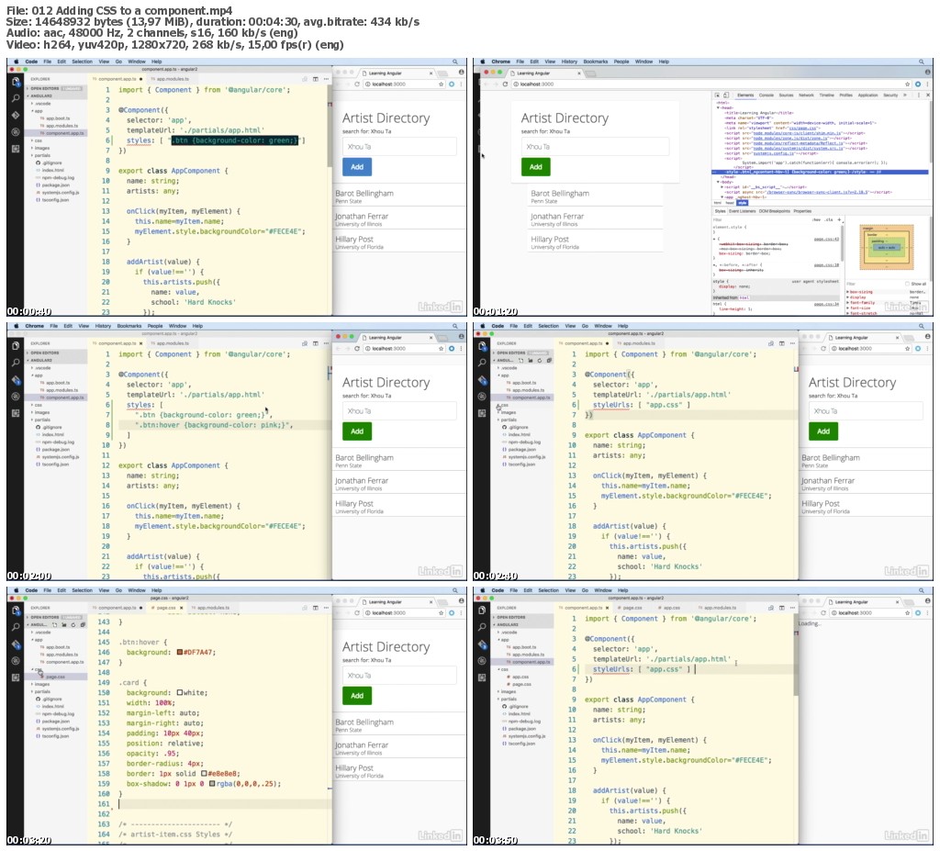940x851 pixels.
Task: Click #DF7A47 color swatch in the 00:03:20 editor
Action: pos(179,652)
